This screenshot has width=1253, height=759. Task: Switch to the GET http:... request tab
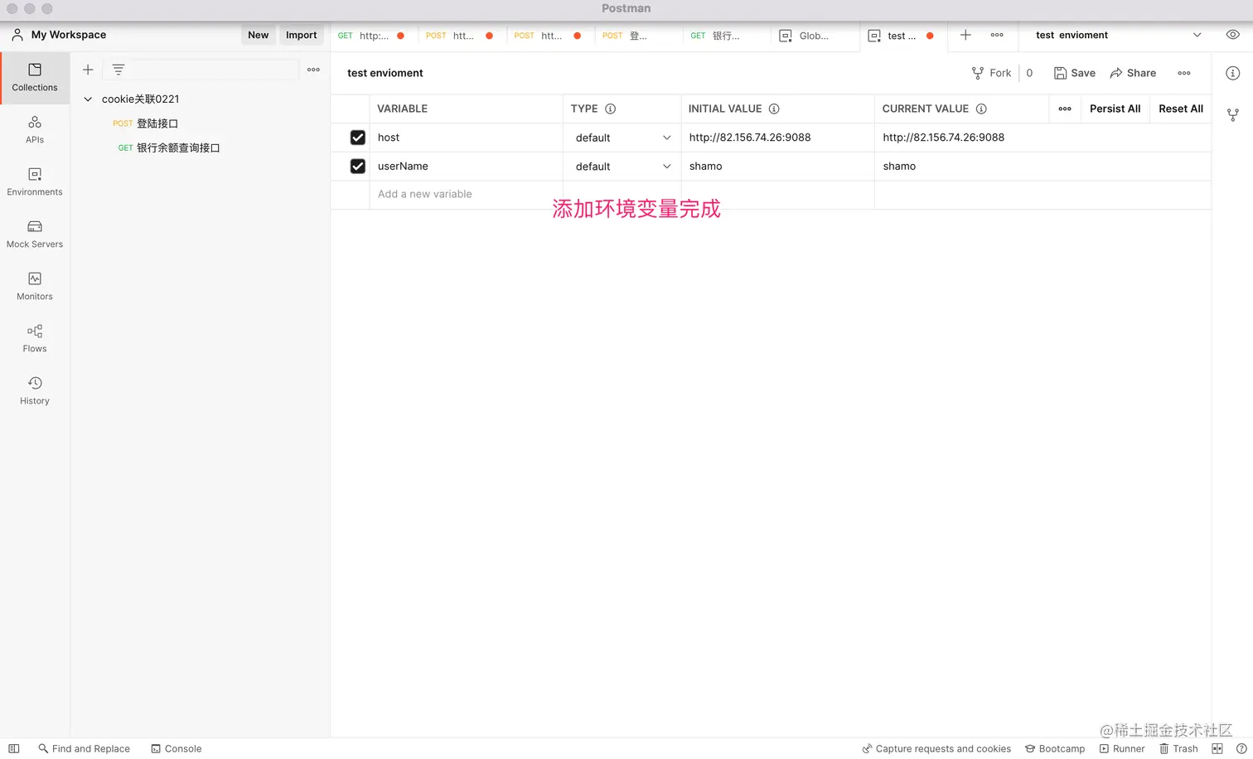371,36
